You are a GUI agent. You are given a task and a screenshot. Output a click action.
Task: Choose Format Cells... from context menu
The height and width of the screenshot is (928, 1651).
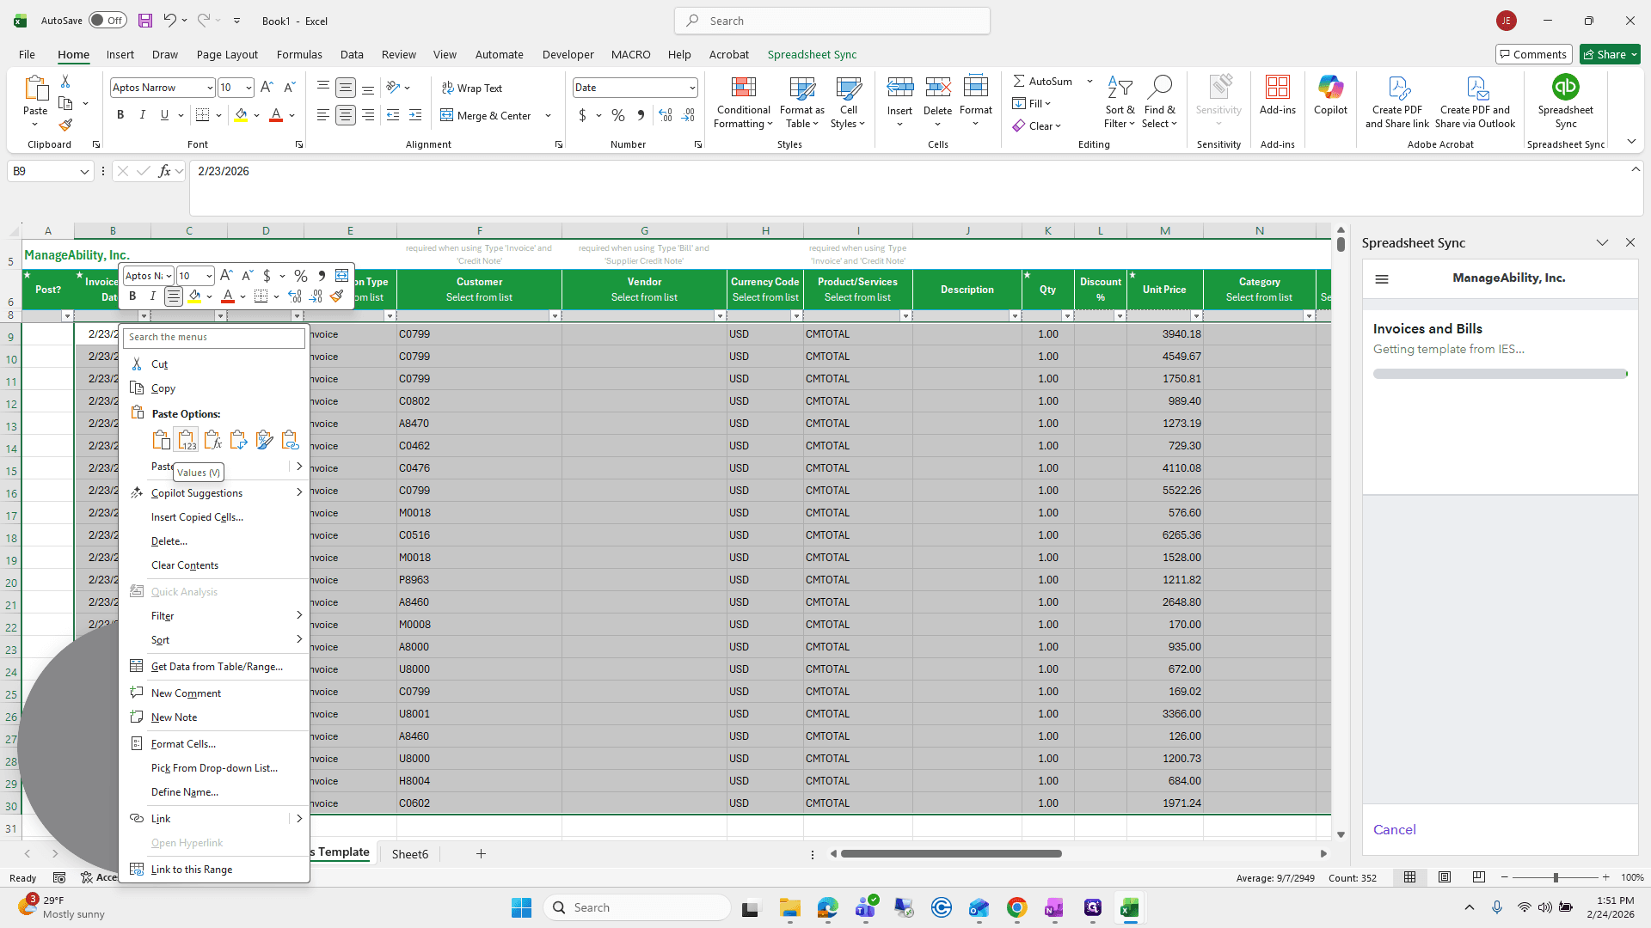(183, 744)
